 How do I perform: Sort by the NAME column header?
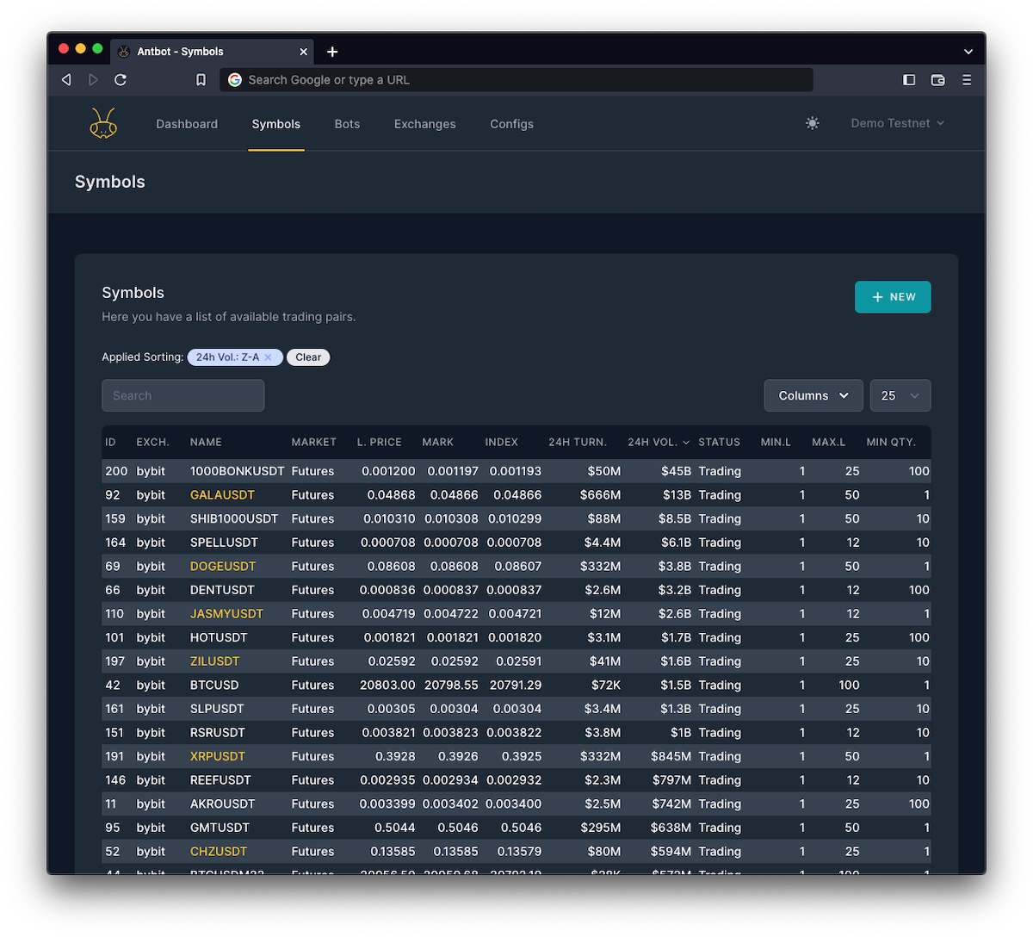pyautogui.click(x=206, y=442)
